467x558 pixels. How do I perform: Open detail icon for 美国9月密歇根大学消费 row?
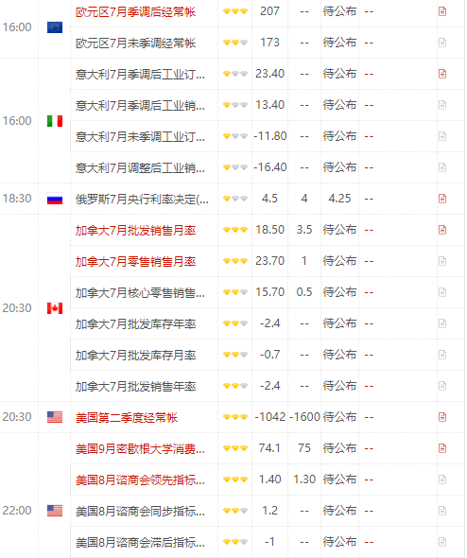pyautogui.click(x=442, y=448)
